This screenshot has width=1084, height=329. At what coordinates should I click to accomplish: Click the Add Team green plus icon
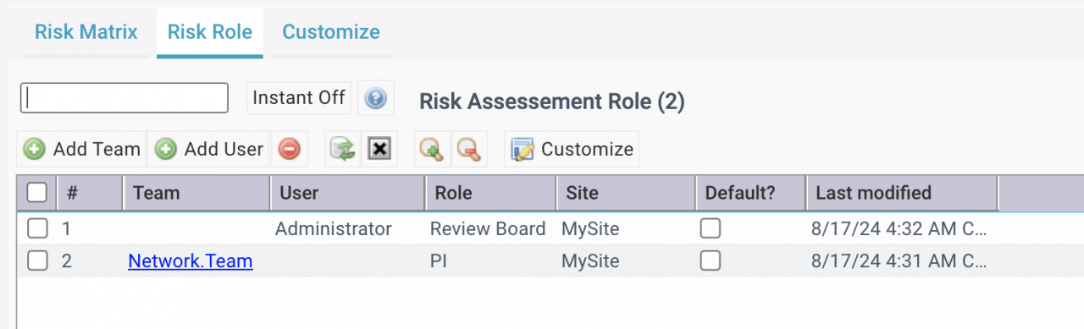[x=34, y=150]
